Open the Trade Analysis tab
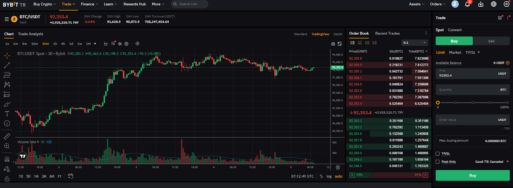 (x=30, y=34)
